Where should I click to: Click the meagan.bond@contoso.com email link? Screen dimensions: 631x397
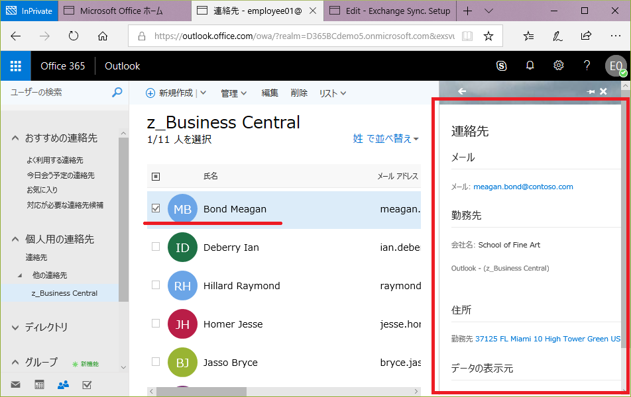click(x=523, y=187)
